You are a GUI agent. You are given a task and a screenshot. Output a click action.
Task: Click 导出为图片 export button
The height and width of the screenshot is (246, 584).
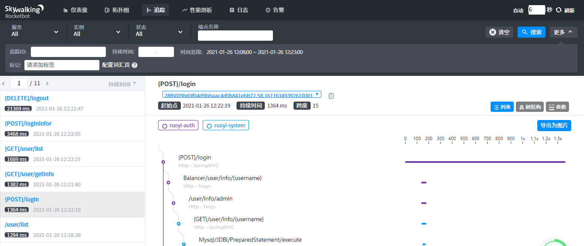click(x=554, y=126)
